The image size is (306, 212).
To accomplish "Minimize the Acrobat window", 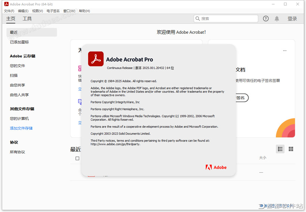I will pyautogui.click(x=273, y=4).
